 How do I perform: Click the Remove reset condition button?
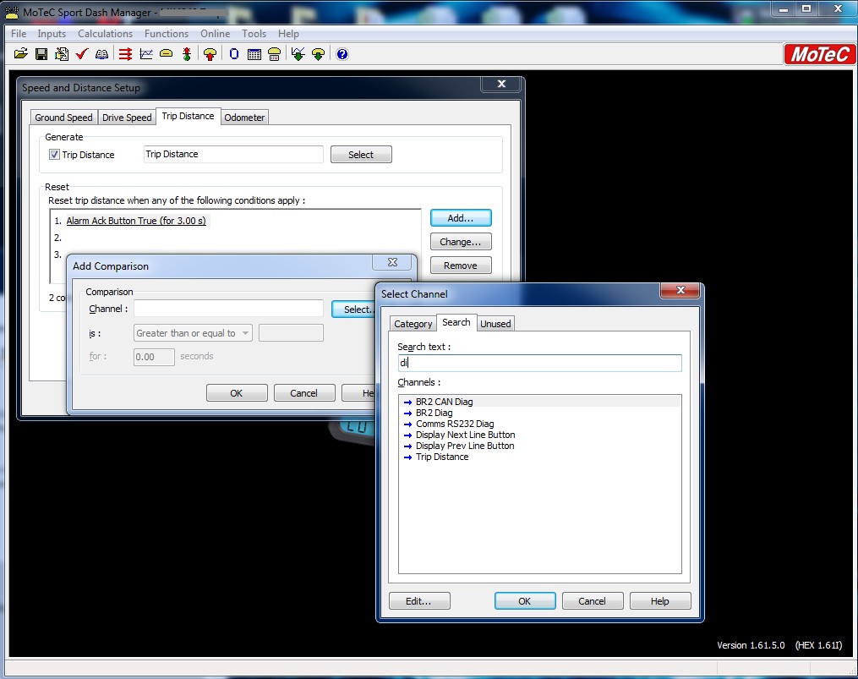[461, 266]
